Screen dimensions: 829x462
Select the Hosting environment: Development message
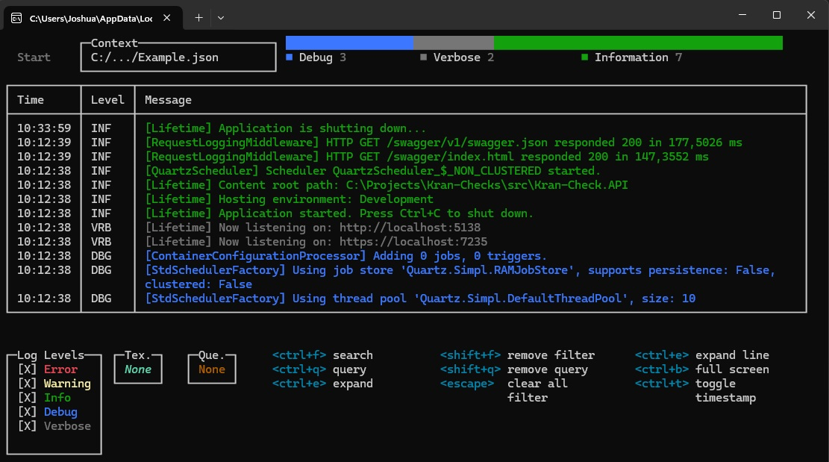coord(290,199)
